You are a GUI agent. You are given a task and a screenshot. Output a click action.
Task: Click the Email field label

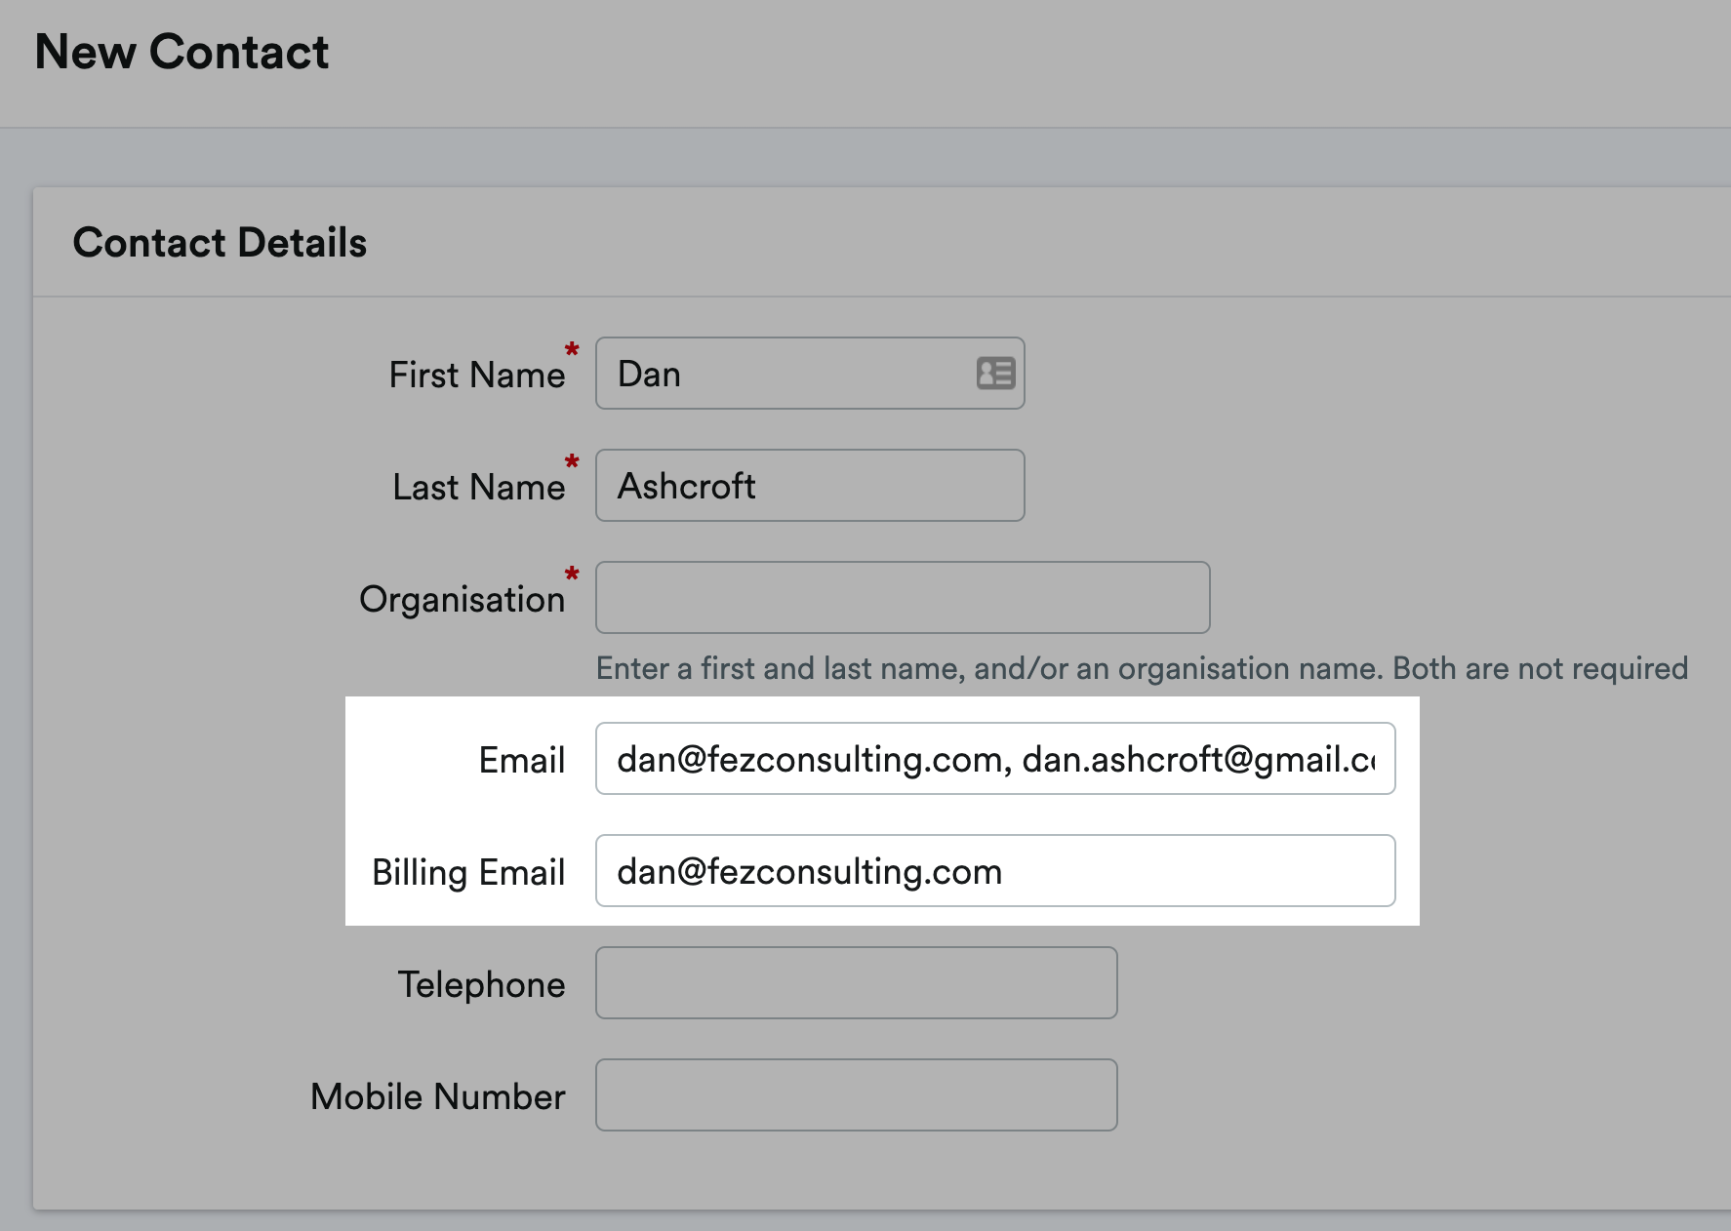(522, 760)
